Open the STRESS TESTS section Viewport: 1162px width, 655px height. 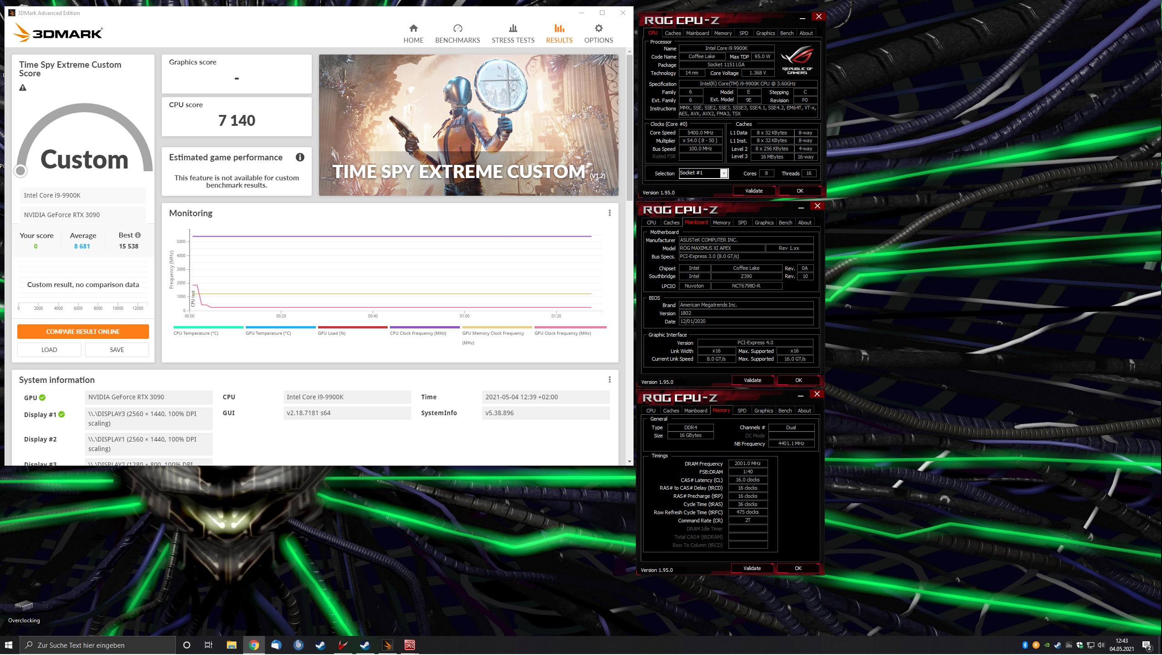[513, 34]
